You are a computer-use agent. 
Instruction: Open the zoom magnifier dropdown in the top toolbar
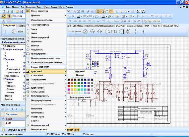[128, 12]
